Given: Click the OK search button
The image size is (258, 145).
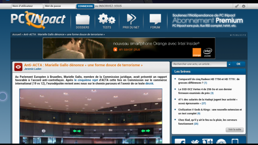Looking at the screenshot, I should coord(238,64).
